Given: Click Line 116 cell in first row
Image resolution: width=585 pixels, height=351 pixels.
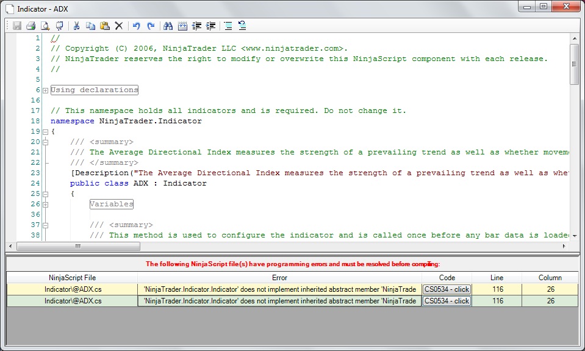Looking at the screenshot, I should point(497,289).
